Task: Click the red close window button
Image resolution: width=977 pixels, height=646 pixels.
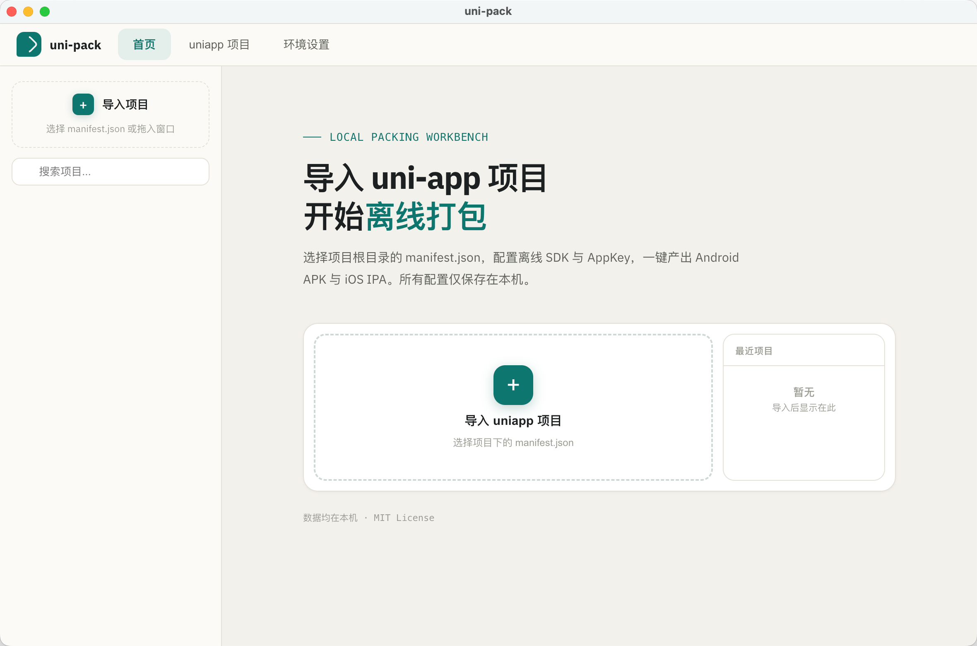Action: click(x=12, y=12)
